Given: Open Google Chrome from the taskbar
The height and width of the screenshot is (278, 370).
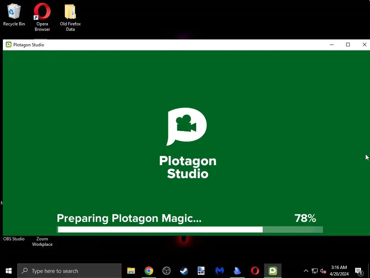Looking at the screenshot, I should 149,271.
